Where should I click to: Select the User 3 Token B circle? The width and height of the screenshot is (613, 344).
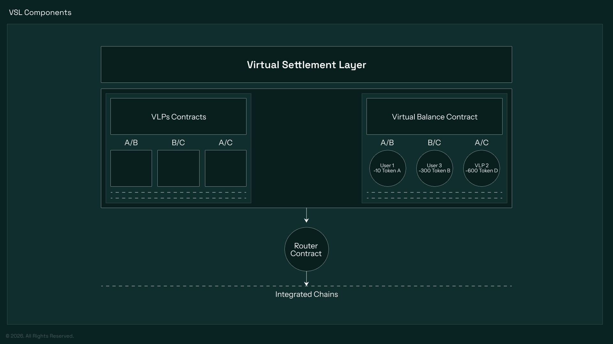[x=434, y=168]
